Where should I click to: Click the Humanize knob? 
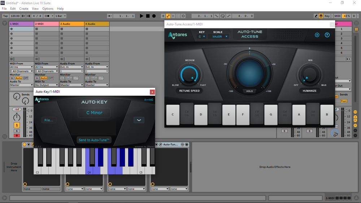[309, 75]
